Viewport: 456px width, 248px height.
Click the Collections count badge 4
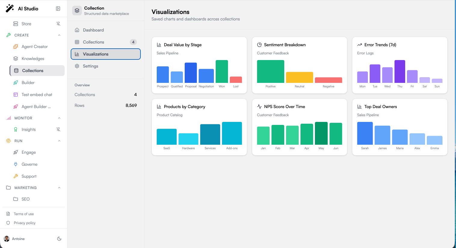pos(133,42)
